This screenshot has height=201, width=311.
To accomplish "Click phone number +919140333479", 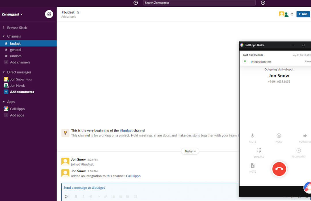I will (x=279, y=82).
